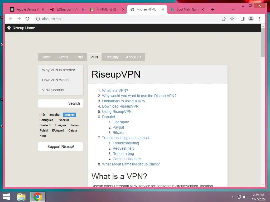Switch language to Français

tap(60, 125)
